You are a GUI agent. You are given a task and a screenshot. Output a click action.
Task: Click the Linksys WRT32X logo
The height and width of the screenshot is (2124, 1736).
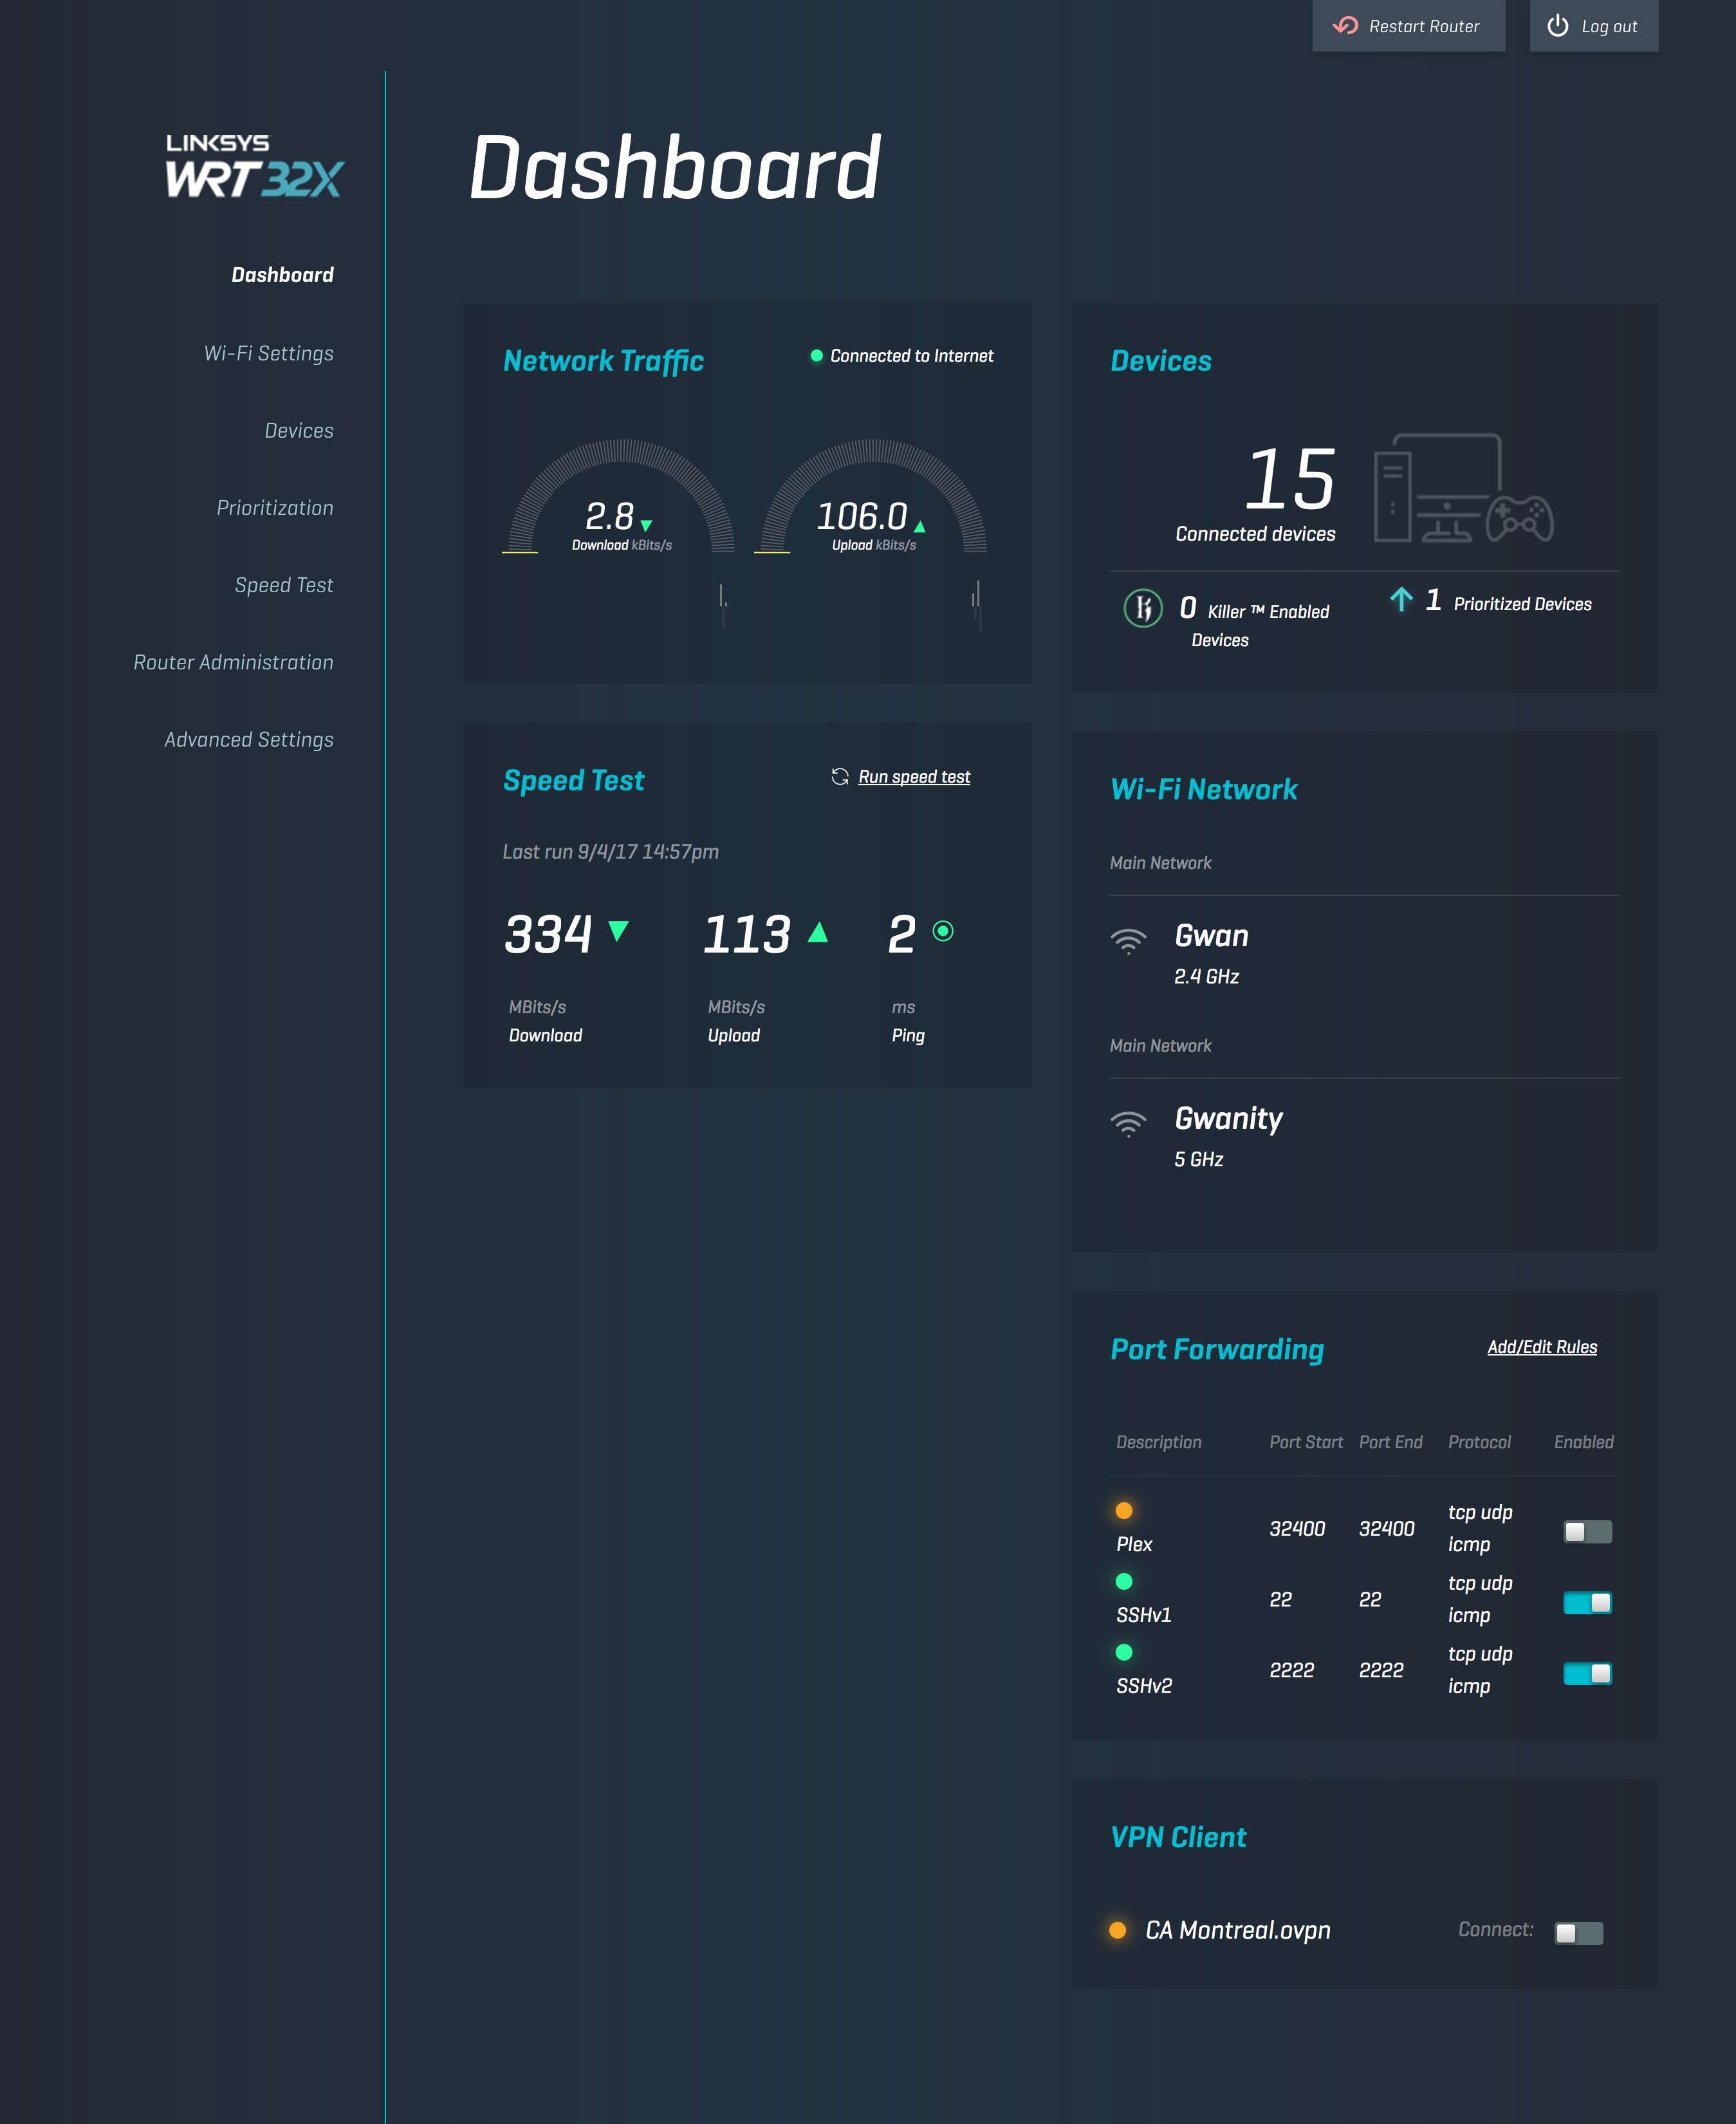254,166
